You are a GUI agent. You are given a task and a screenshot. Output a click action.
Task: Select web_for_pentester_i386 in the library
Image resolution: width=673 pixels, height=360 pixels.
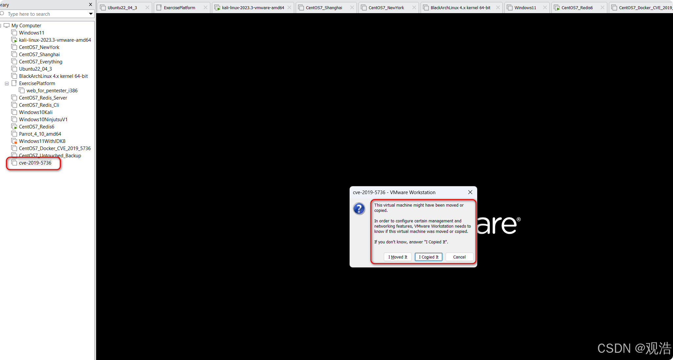52,90
